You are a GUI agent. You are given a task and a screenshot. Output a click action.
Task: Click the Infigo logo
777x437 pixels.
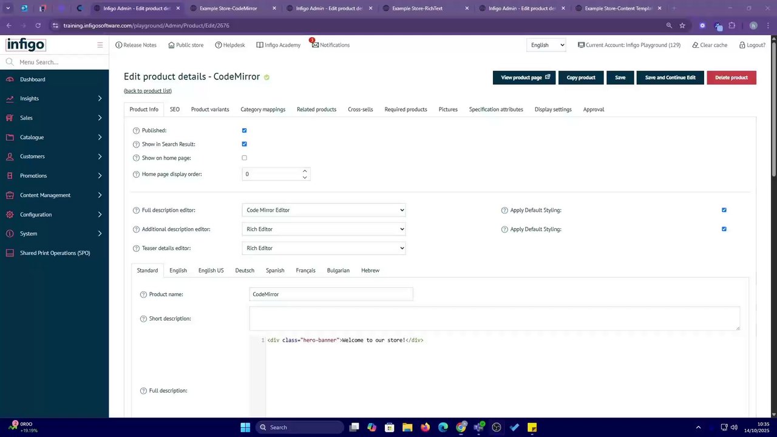[25, 45]
